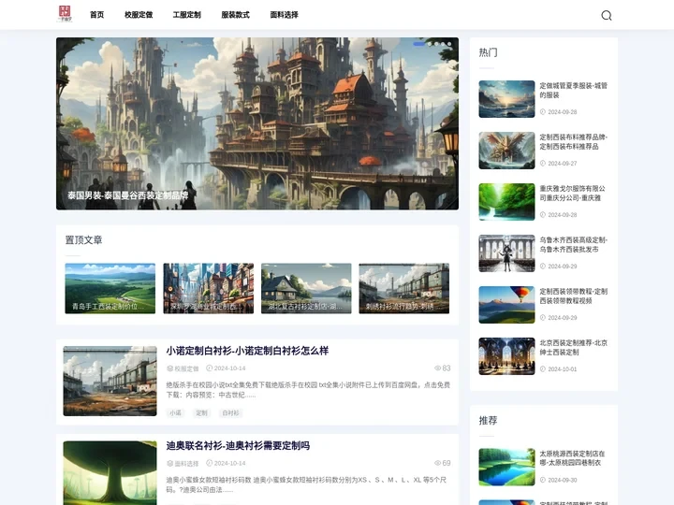
Task: Click category icon beside 面料选择 under 迪奥
Action: 169,463
